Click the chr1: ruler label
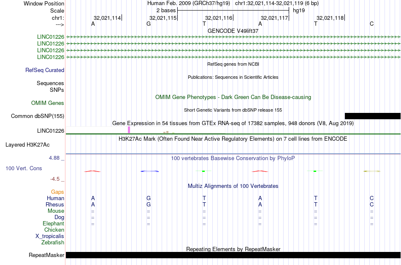Screen dimensions: 401x265 [58, 18]
